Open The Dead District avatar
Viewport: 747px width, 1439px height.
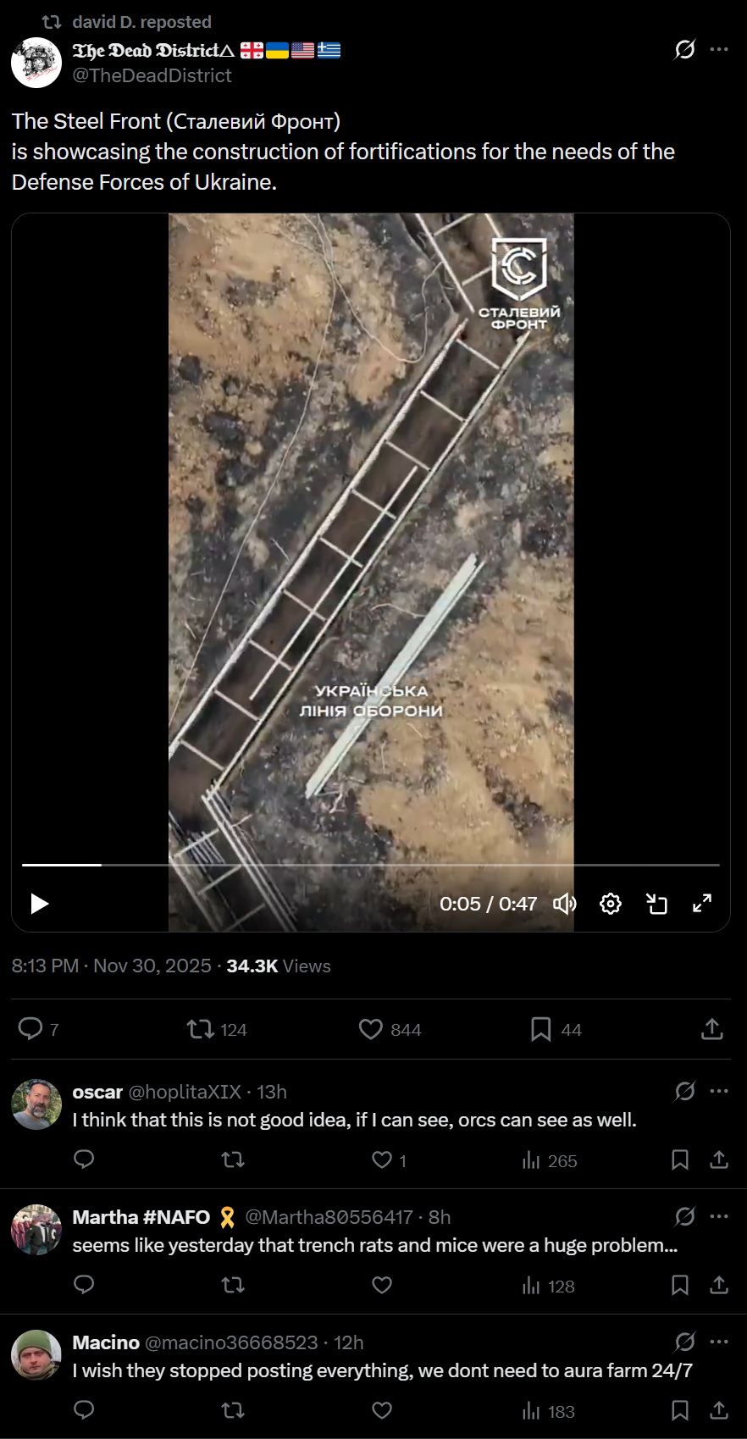[x=36, y=63]
